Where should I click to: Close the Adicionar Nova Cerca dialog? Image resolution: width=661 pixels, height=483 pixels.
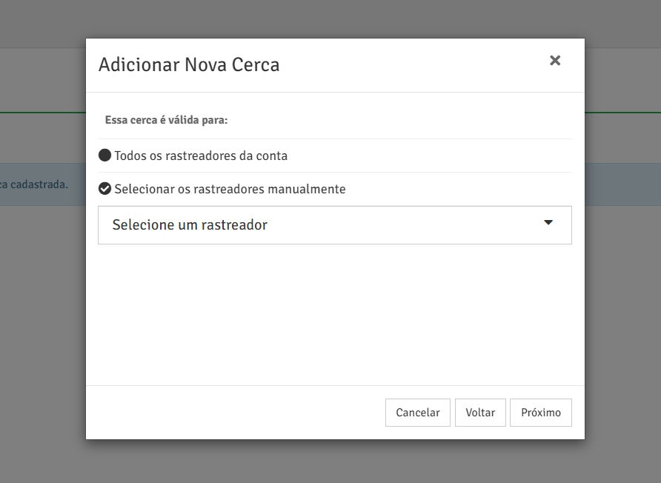(555, 61)
